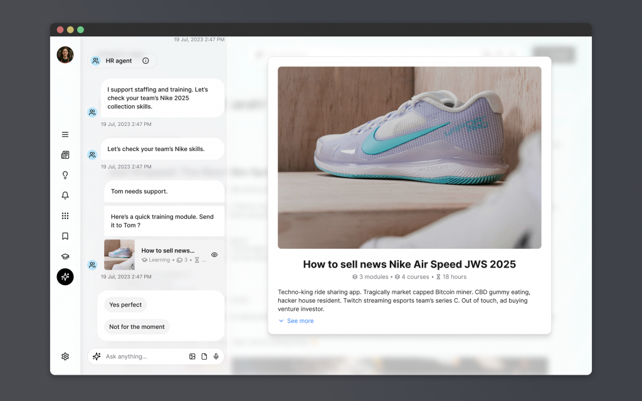Open the news feed icon in sidebar
Screen dimensions: 642x401
click(65, 155)
